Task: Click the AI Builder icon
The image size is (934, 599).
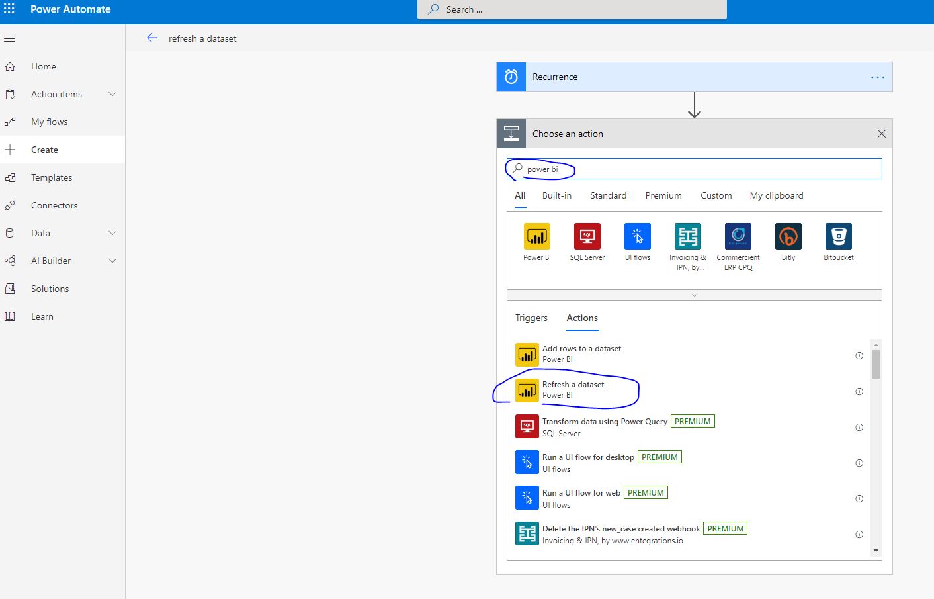Action: (10, 261)
